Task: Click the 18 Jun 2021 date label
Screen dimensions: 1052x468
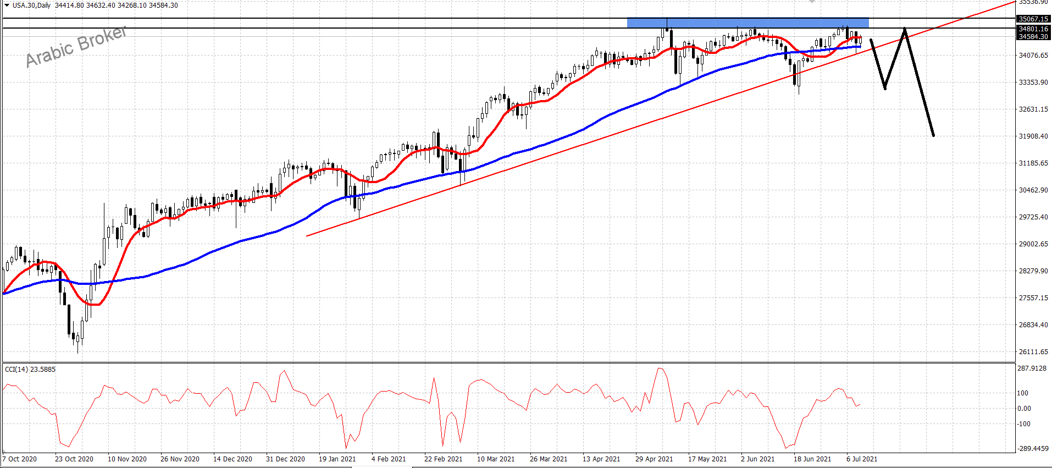Action: (812, 459)
